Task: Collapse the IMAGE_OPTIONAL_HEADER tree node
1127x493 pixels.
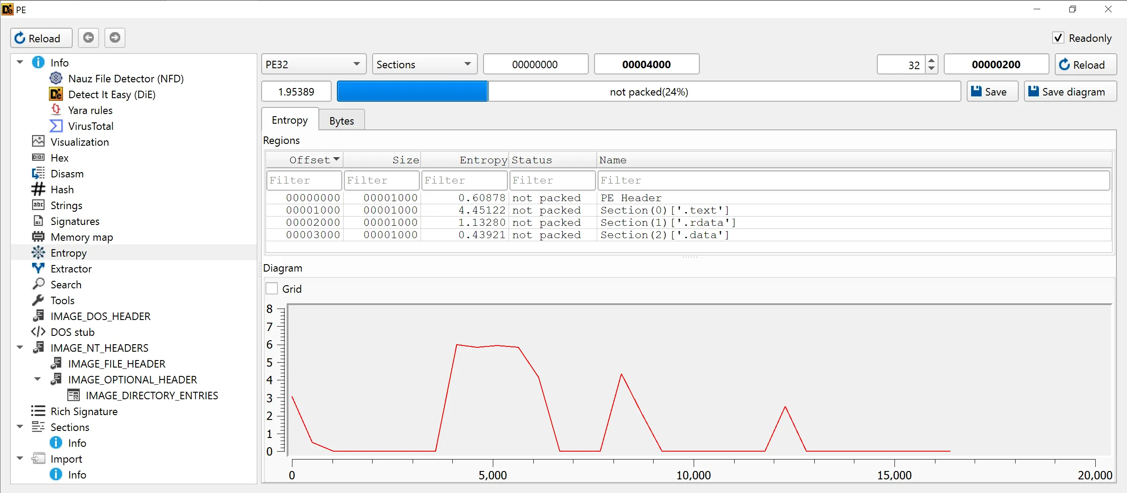Action: [x=37, y=379]
